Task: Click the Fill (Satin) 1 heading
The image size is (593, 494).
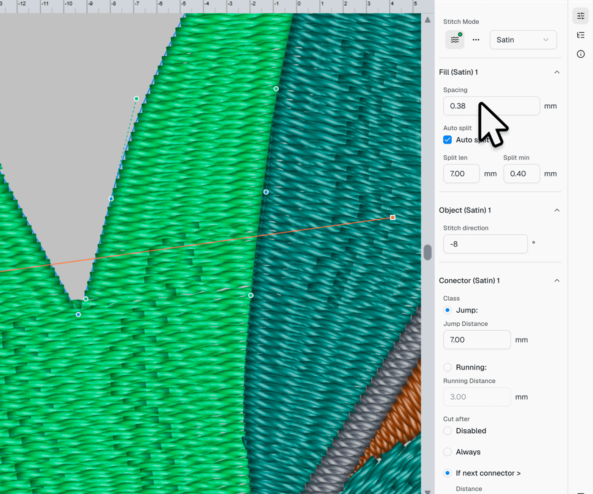Action: click(458, 72)
